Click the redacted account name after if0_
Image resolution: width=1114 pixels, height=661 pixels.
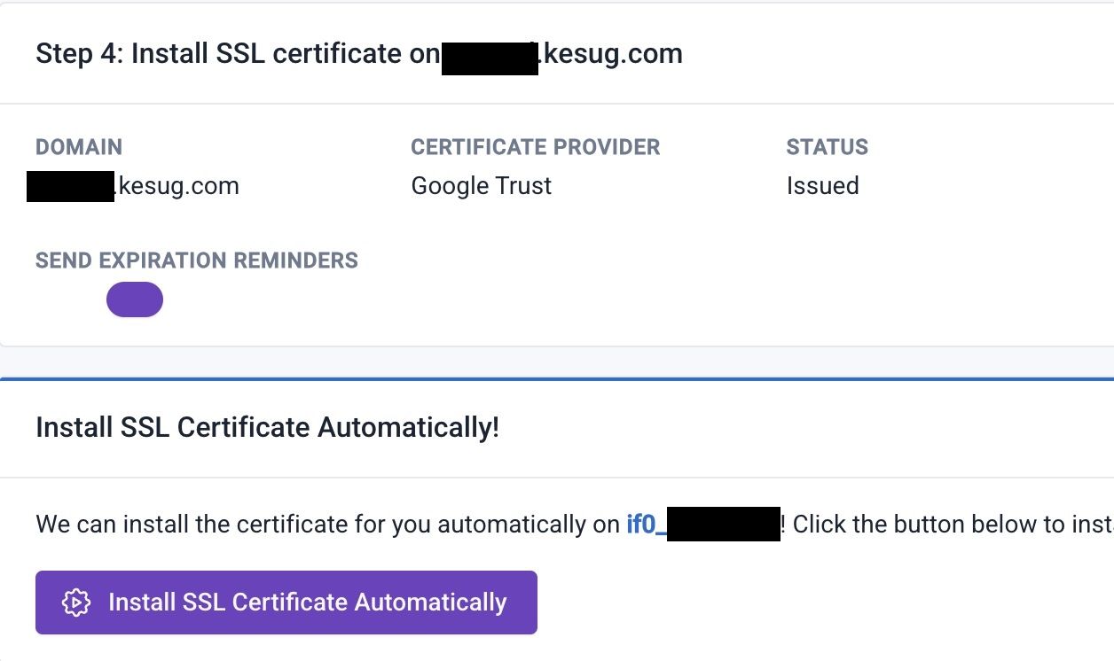coord(723,525)
